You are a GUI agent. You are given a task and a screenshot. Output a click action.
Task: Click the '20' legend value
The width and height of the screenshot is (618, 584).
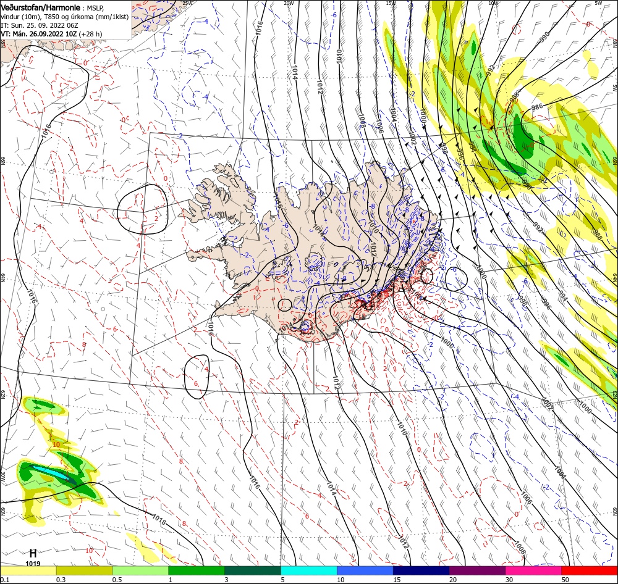click(x=453, y=580)
